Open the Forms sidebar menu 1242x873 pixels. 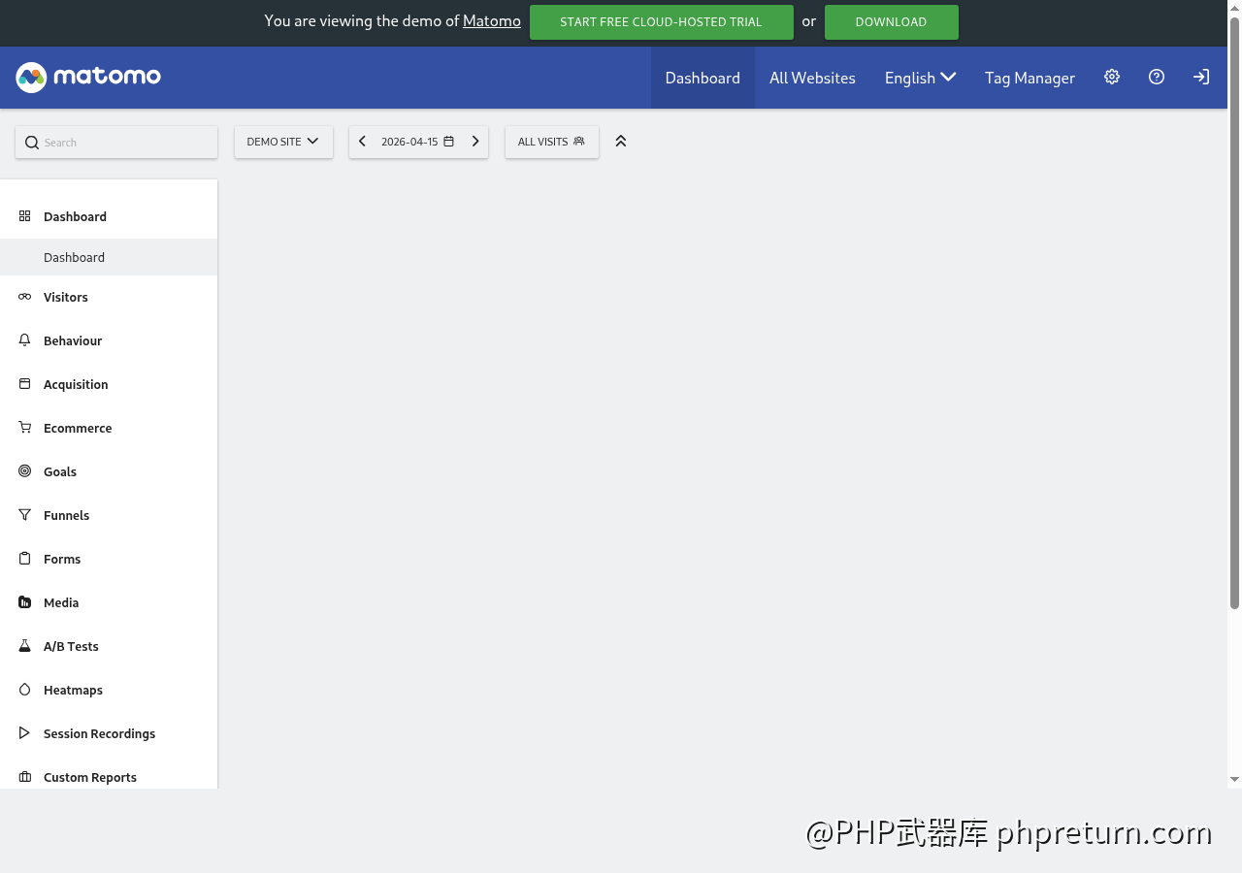[x=109, y=559]
